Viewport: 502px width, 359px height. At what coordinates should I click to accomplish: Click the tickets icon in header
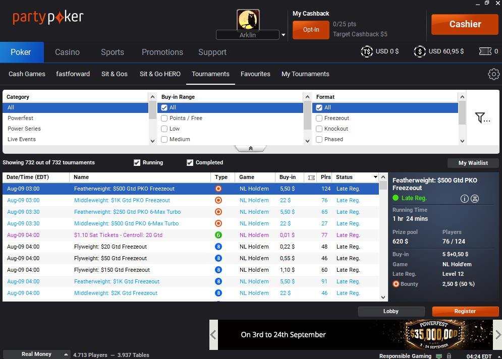coord(485,51)
